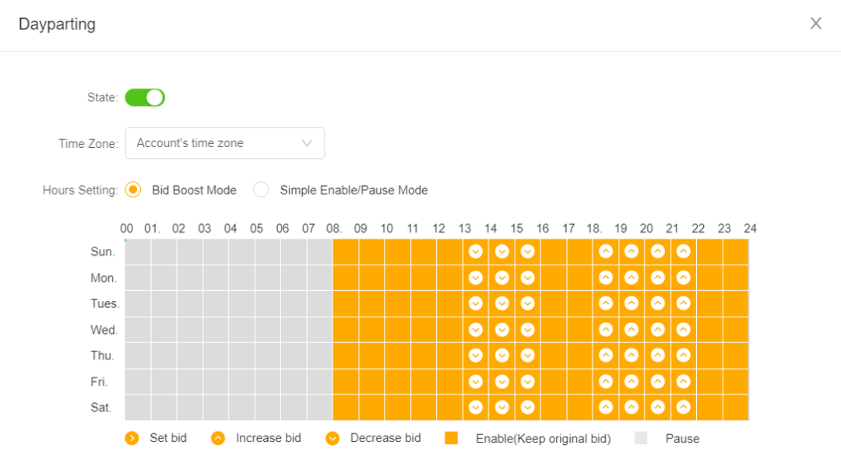Viewport: 841px width, 466px height.
Task: Select Friday 21:00 increase bid cell
Action: coord(684,382)
